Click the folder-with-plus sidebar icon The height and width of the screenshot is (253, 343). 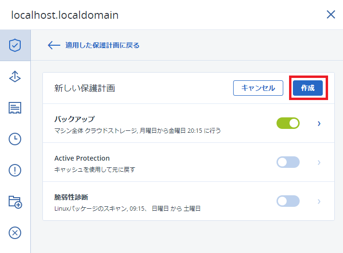tap(15, 202)
